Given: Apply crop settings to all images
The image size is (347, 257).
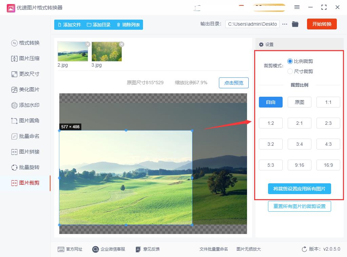Looking at the screenshot, I should coord(299,189).
